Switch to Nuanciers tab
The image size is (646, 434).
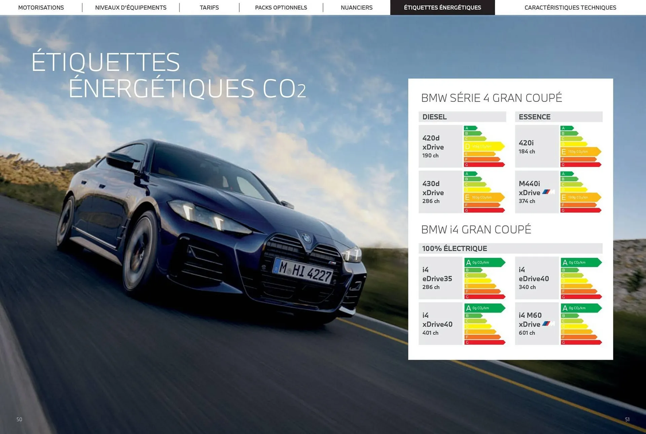[x=356, y=7]
